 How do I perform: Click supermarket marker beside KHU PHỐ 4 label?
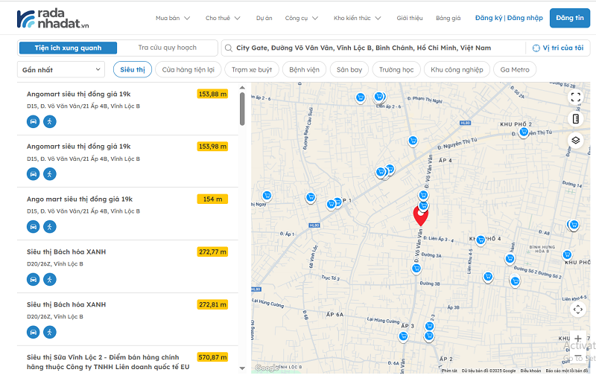point(481,240)
